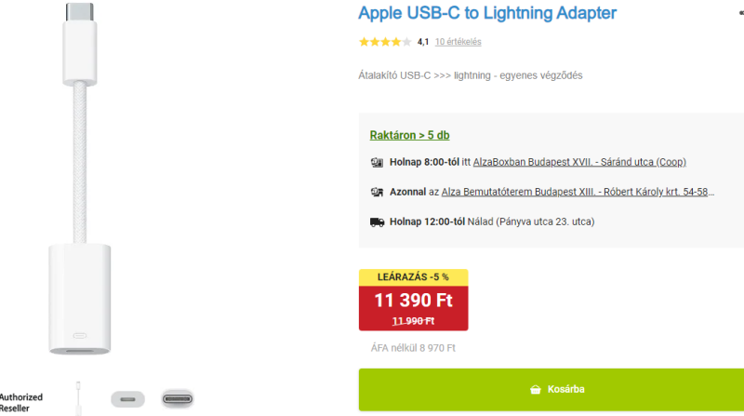Click the basket icon in Kosárba button
This screenshot has height=416, width=744.
point(536,389)
